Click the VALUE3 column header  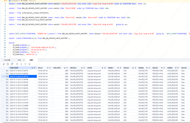185,68
